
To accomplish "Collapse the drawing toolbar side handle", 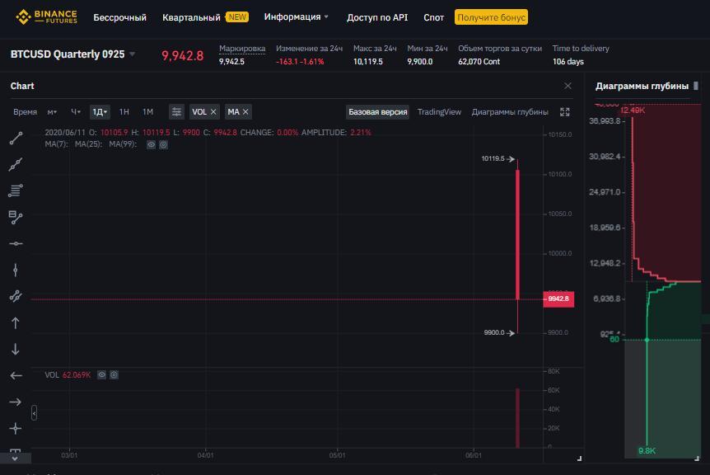I will point(34,413).
